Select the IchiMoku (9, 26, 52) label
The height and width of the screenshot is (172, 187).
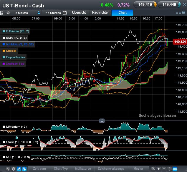click(x=20, y=44)
